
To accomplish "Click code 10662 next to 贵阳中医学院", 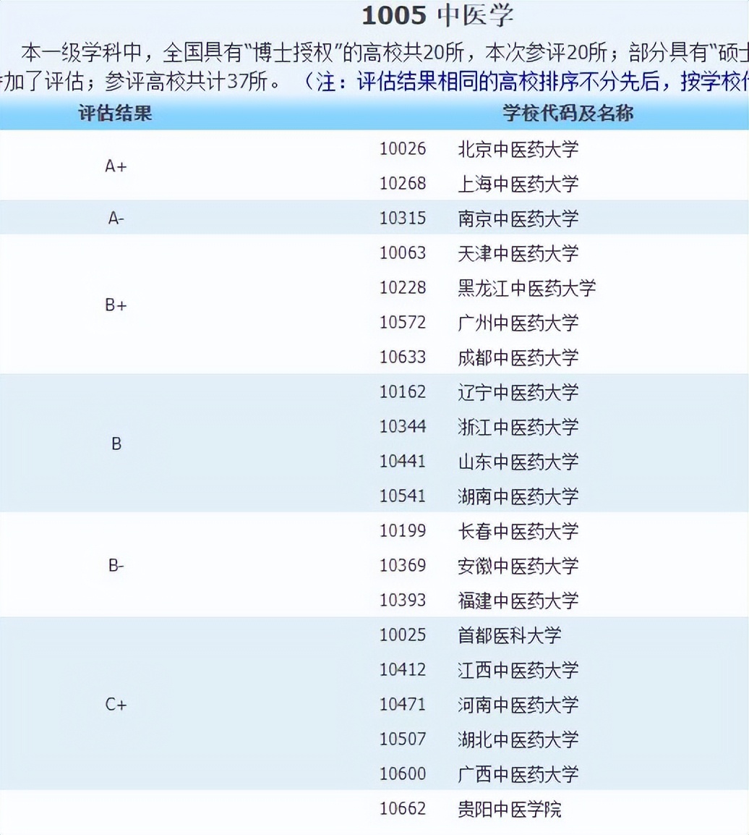I will [403, 809].
